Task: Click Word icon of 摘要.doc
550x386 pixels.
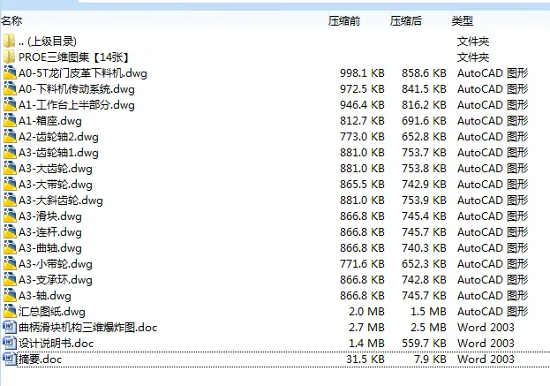Action: 10,359
